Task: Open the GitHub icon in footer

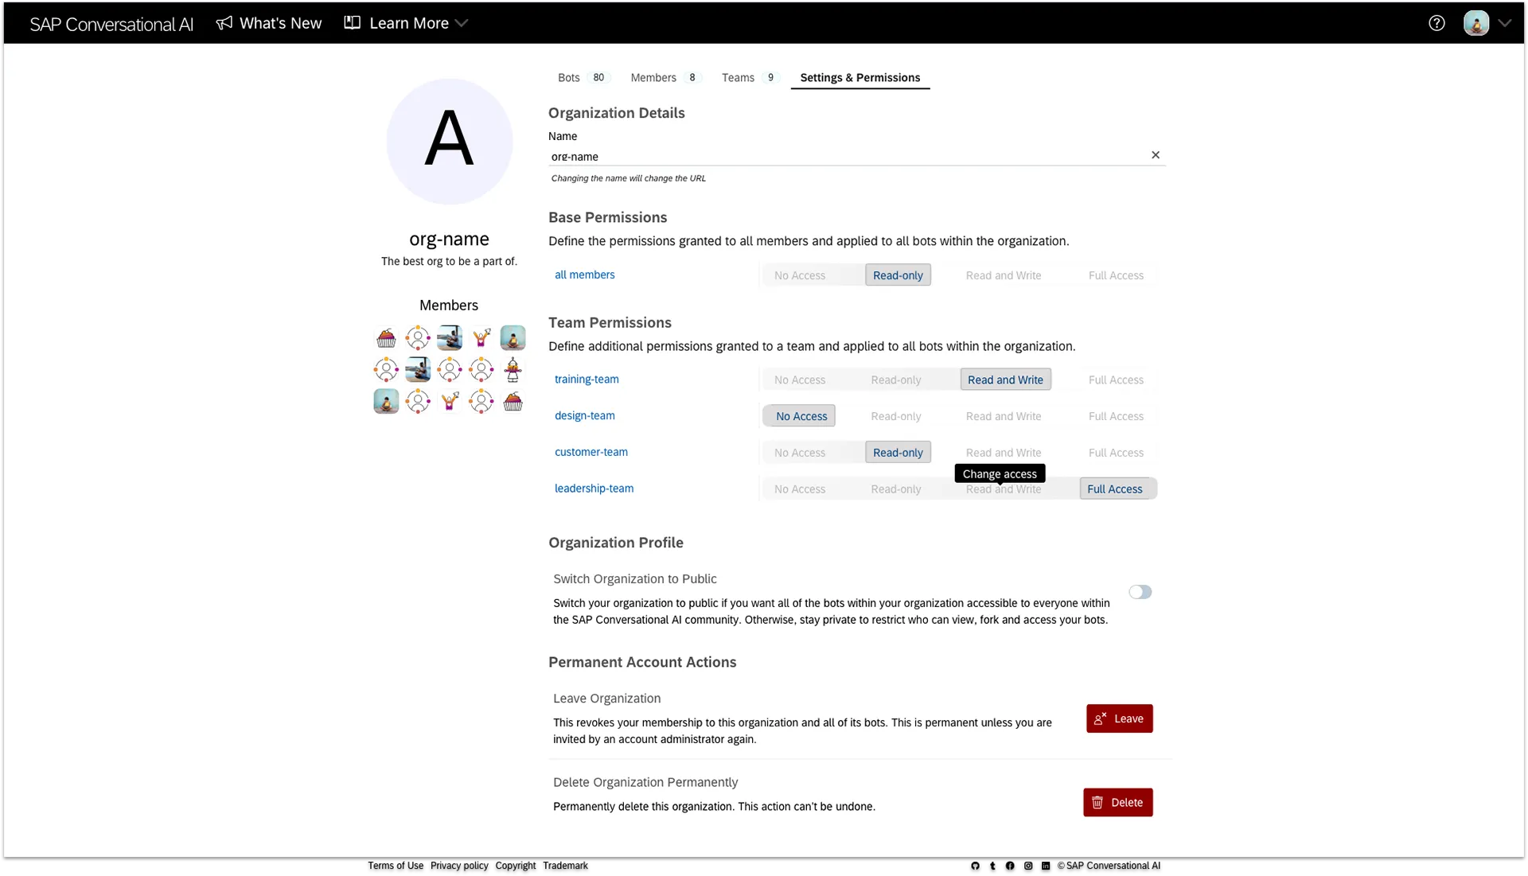Action: [975, 866]
